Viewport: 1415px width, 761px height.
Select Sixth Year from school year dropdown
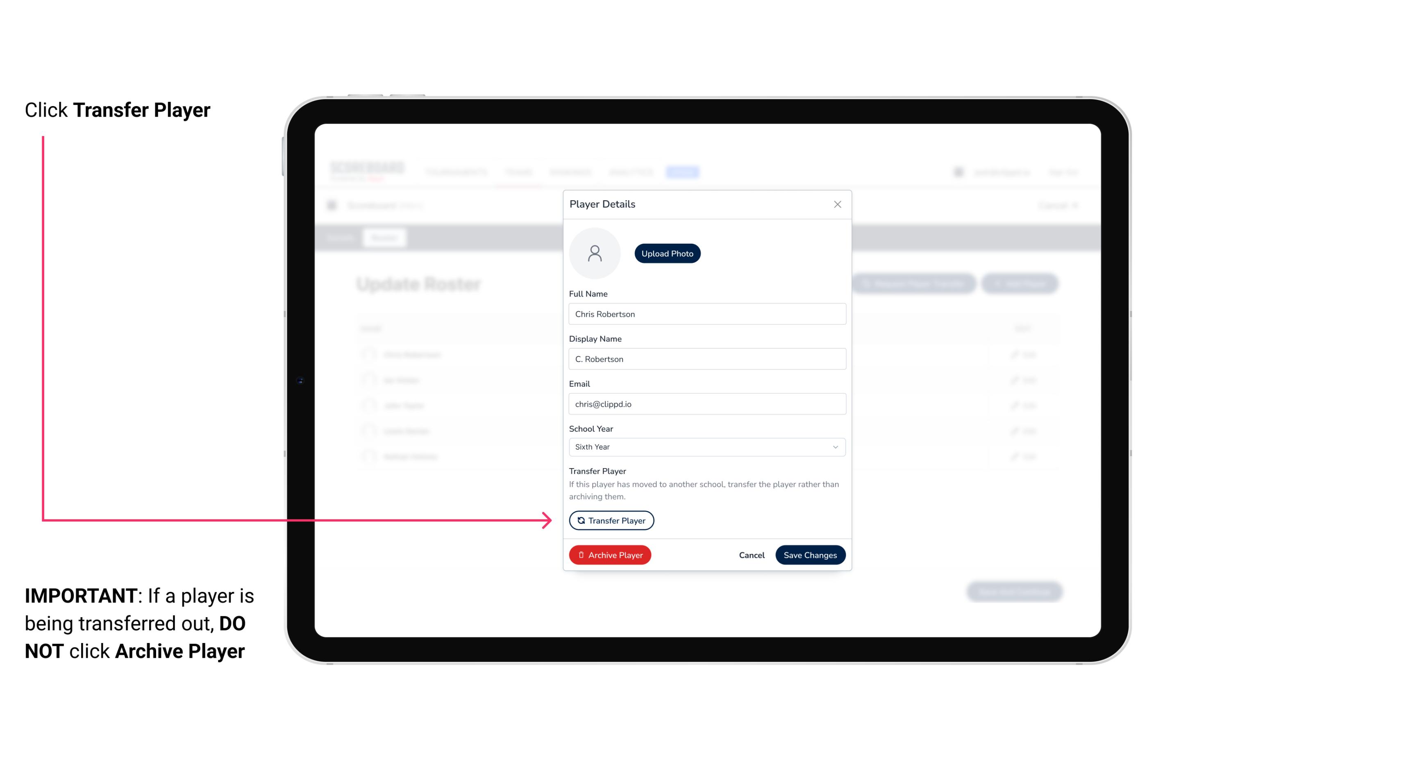pyautogui.click(x=706, y=445)
